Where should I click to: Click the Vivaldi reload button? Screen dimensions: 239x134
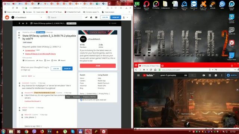[x=151, y=70]
